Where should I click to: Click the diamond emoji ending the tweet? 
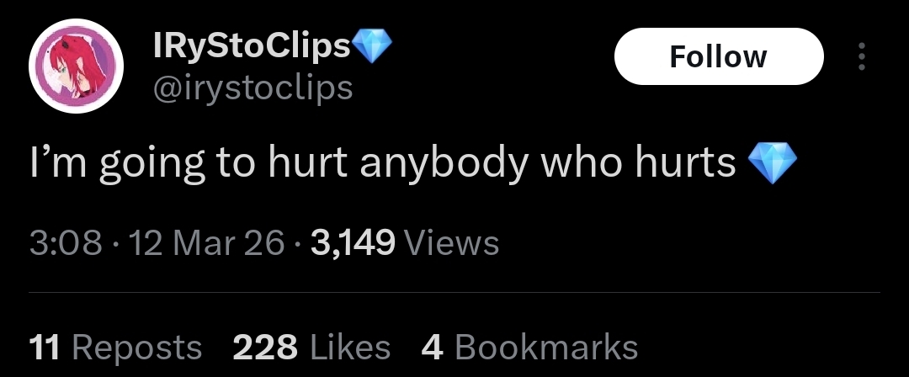coord(773,164)
